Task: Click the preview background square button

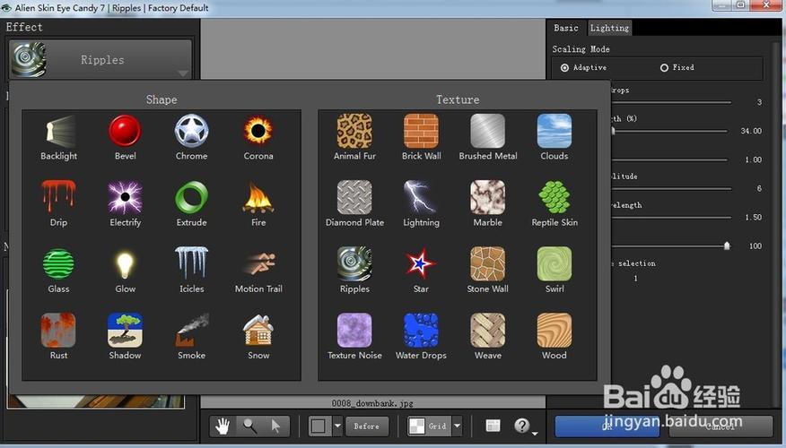Action: coord(319,426)
